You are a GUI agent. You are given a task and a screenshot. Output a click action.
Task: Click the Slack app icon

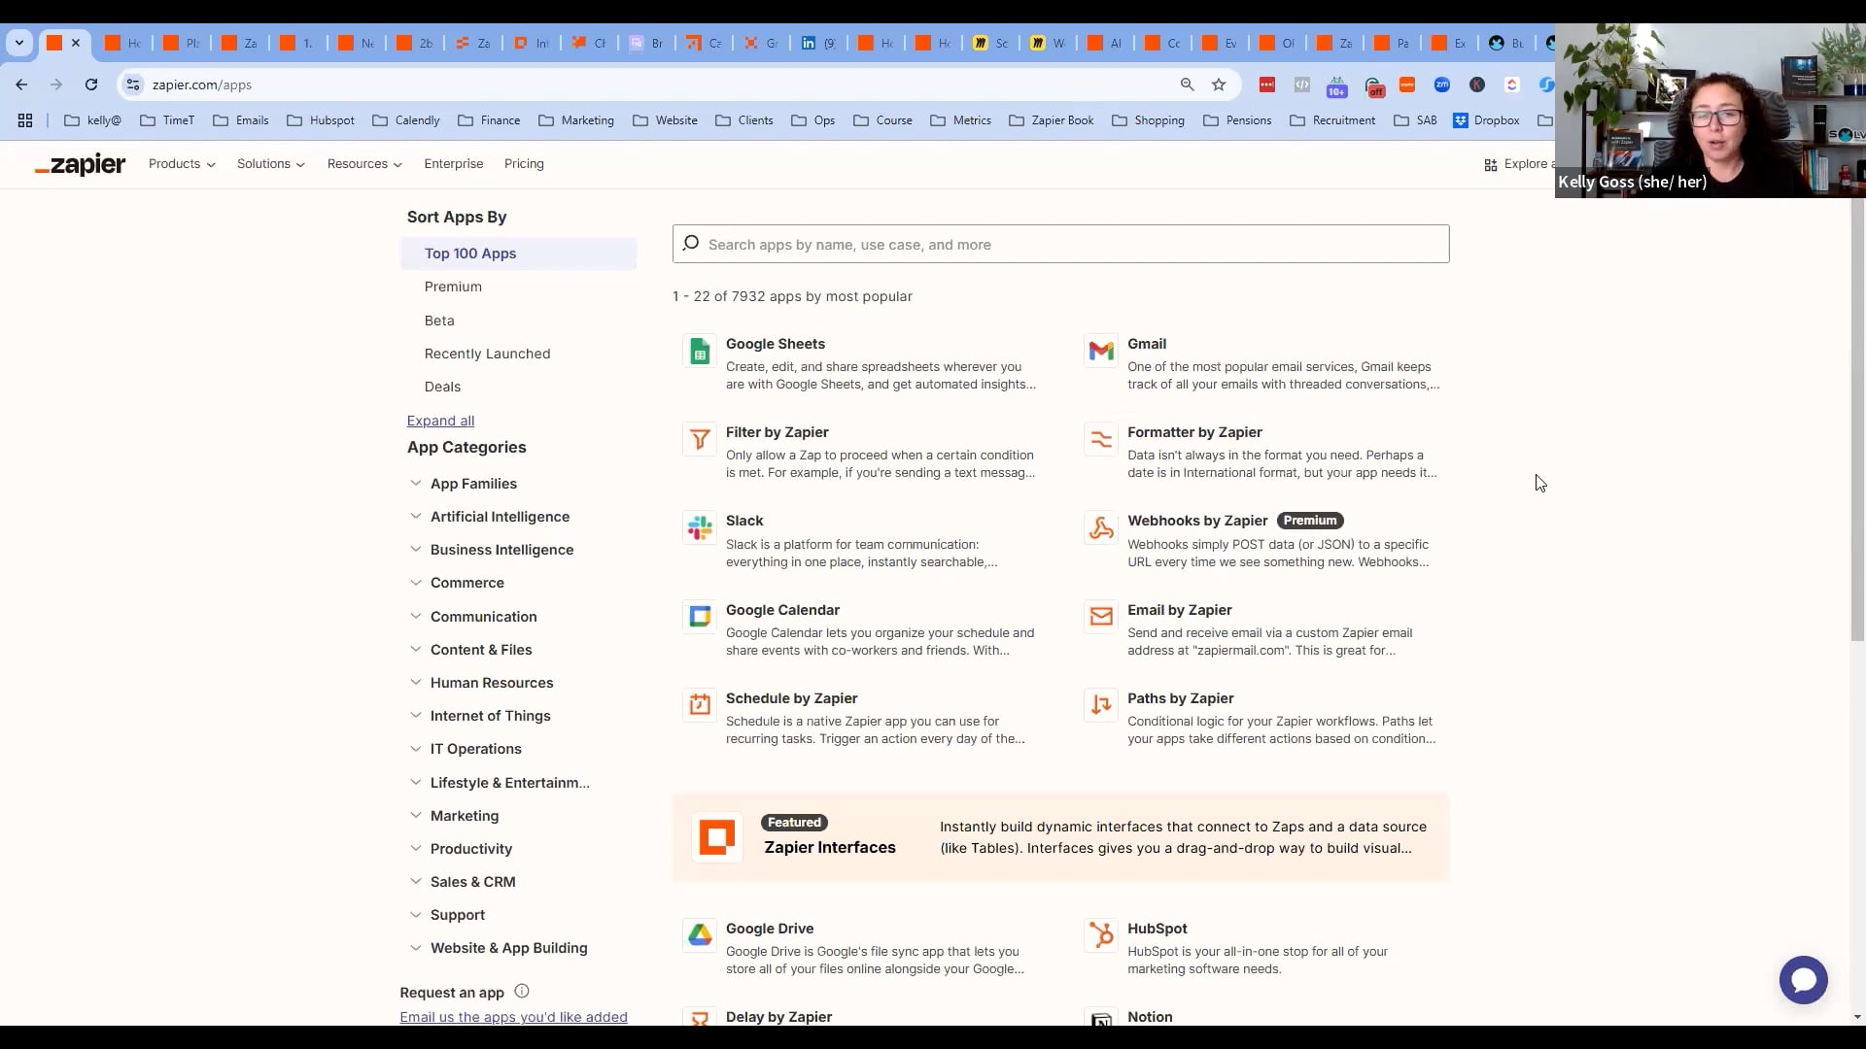click(x=700, y=528)
